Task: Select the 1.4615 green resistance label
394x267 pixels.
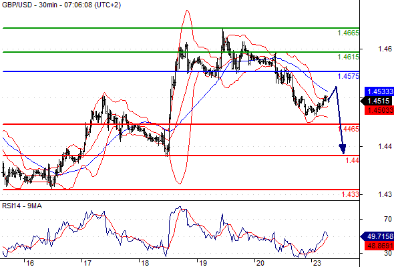Action: [x=348, y=57]
